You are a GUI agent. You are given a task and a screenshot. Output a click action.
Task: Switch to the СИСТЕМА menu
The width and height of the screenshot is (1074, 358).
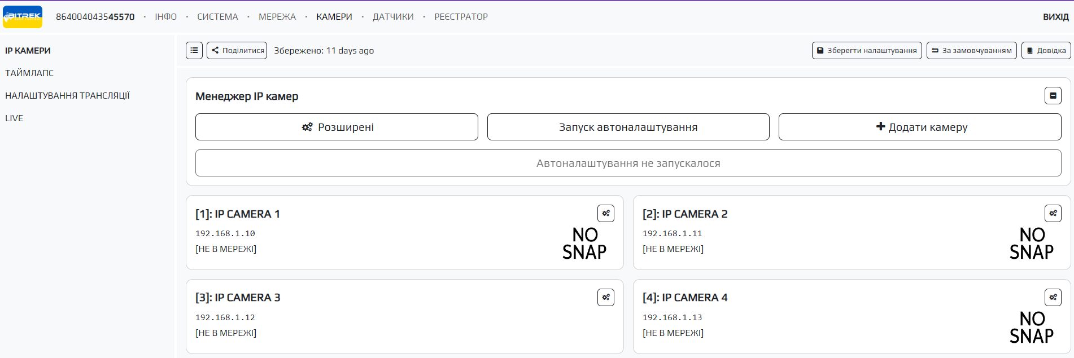pyautogui.click(x=217, y=17)
